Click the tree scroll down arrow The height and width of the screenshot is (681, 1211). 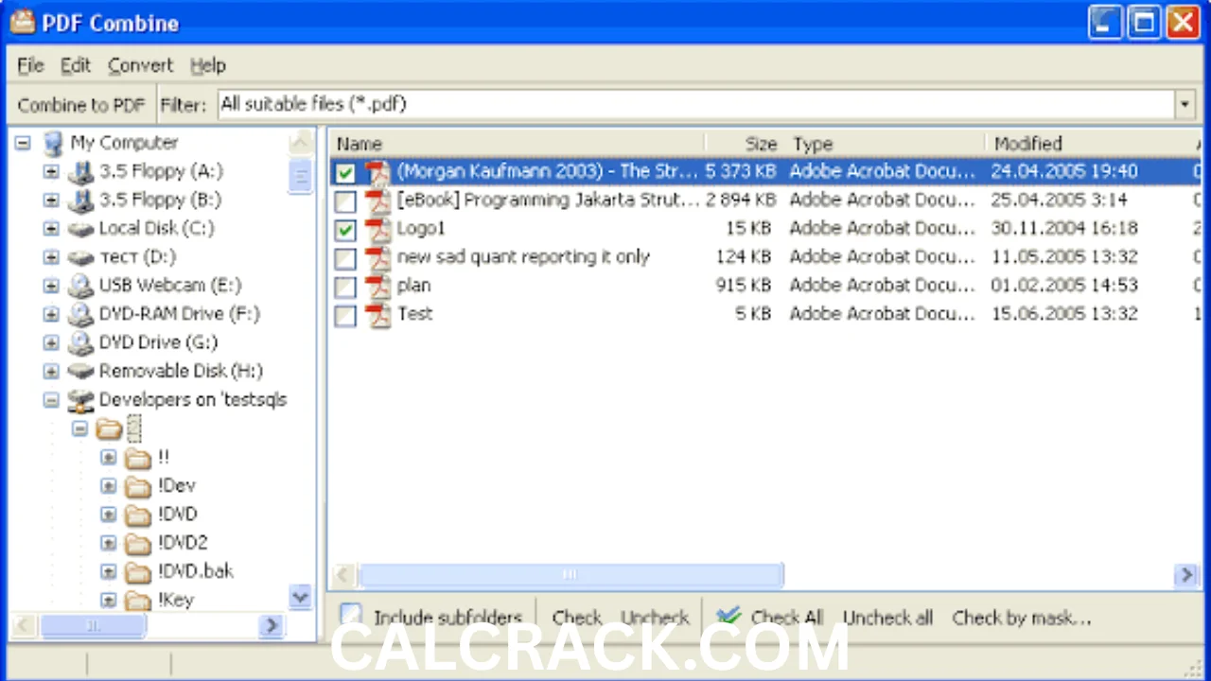click(x=301, y=597)
